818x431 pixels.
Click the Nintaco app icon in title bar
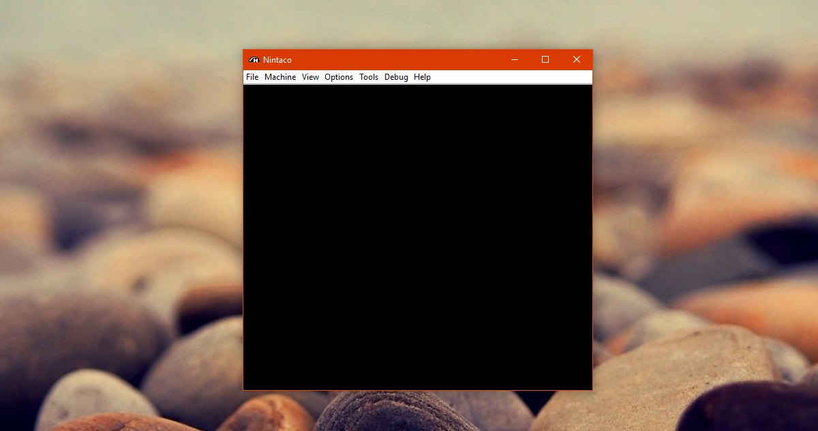(x=254, y=60)
